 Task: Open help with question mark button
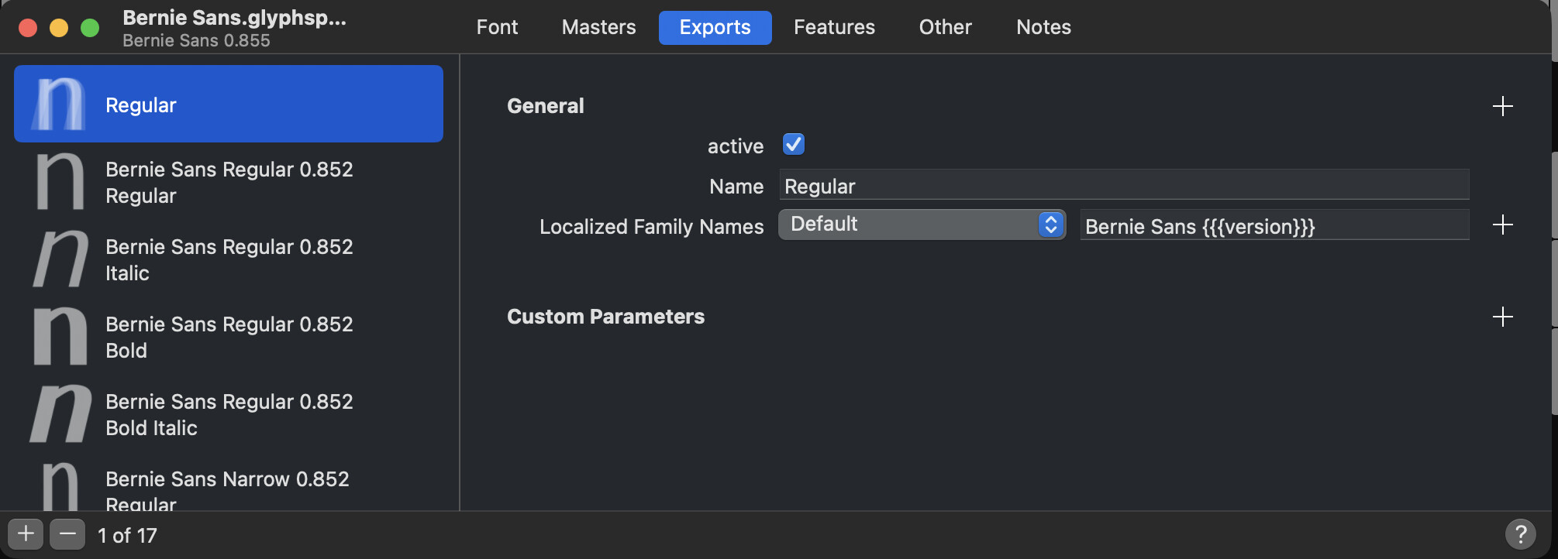click(x=1520, y=533)
